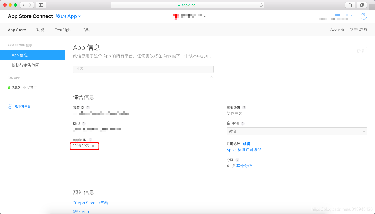
Task: Click help icon next to 套装 ID
Action: (88, 108)
